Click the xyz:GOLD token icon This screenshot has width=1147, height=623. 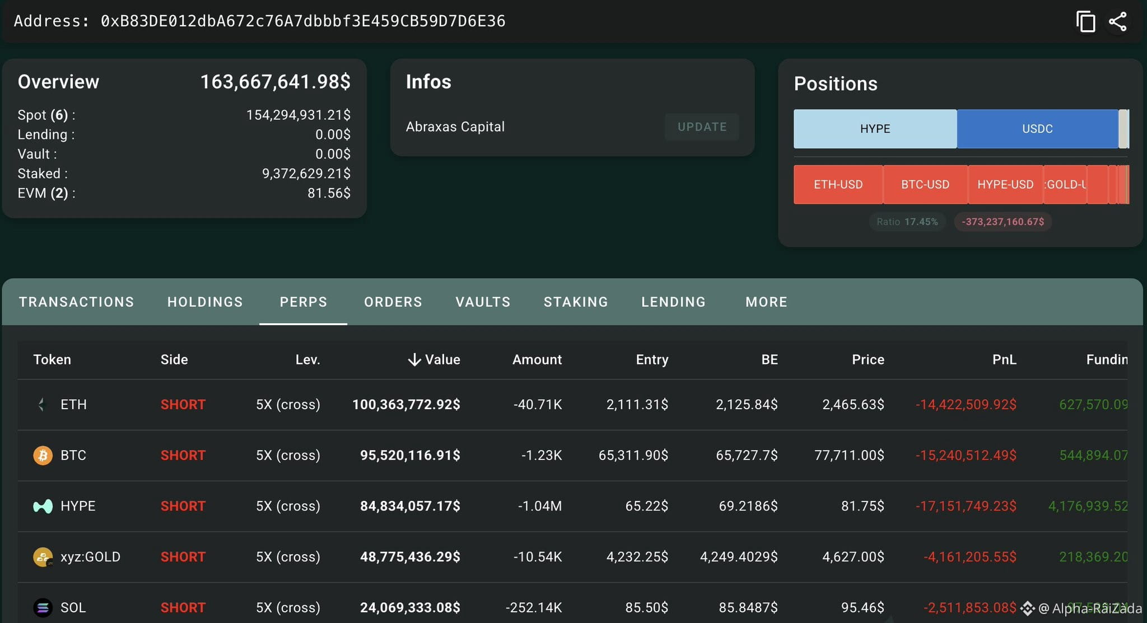pyautogui.click(x=43, y=557)
